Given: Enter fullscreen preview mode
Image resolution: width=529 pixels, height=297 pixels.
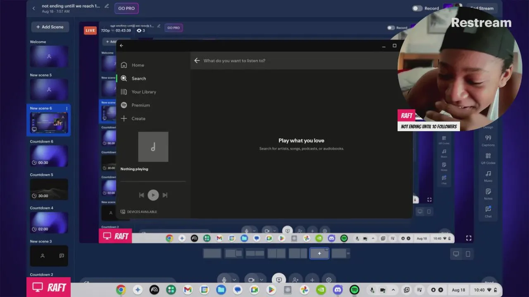Looking at the screenshot, I should [469, 238].
